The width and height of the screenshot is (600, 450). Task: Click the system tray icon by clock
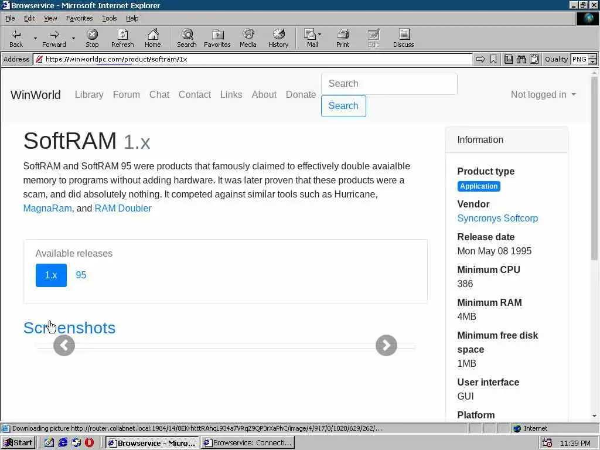pos(547,443)
